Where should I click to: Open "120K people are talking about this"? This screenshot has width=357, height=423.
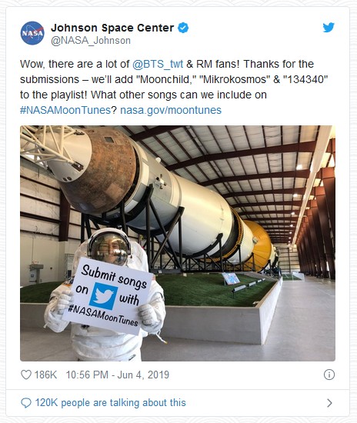tap(110, 403)
